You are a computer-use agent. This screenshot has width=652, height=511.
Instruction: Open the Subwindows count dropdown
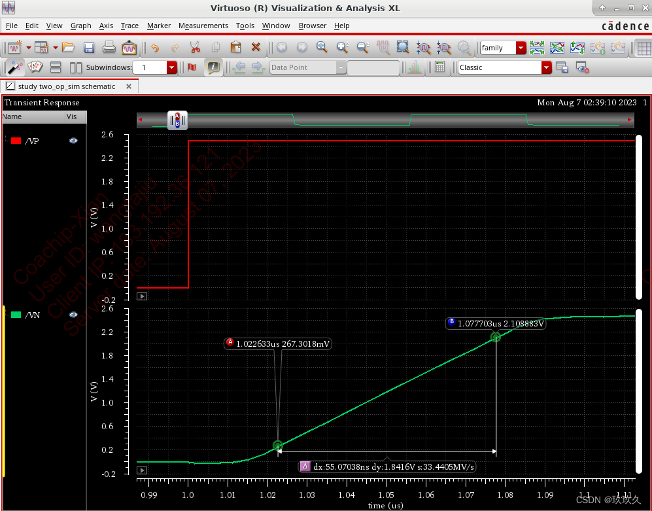click(172, 67)
